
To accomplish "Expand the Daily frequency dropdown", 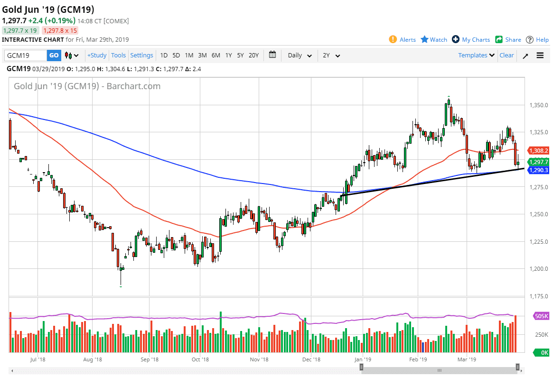I will point(300,55).
